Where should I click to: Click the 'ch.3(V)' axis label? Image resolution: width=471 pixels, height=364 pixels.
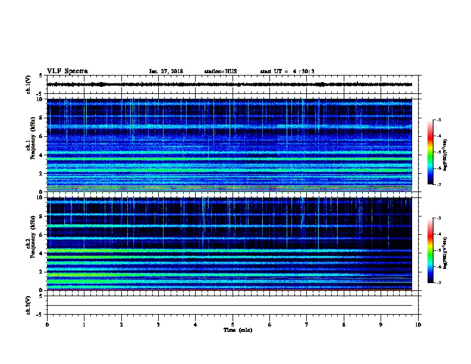point(28,305)
